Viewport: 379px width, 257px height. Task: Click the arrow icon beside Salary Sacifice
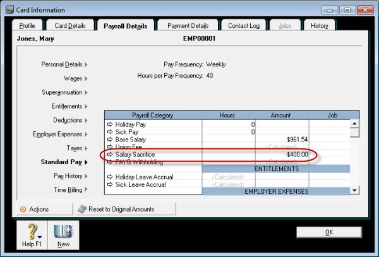(111, 155)
